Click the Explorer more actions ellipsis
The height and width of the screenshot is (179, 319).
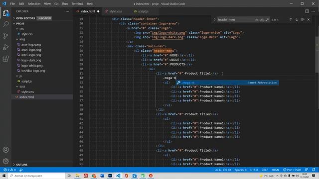pyautogui.click(x=67, y=11)
